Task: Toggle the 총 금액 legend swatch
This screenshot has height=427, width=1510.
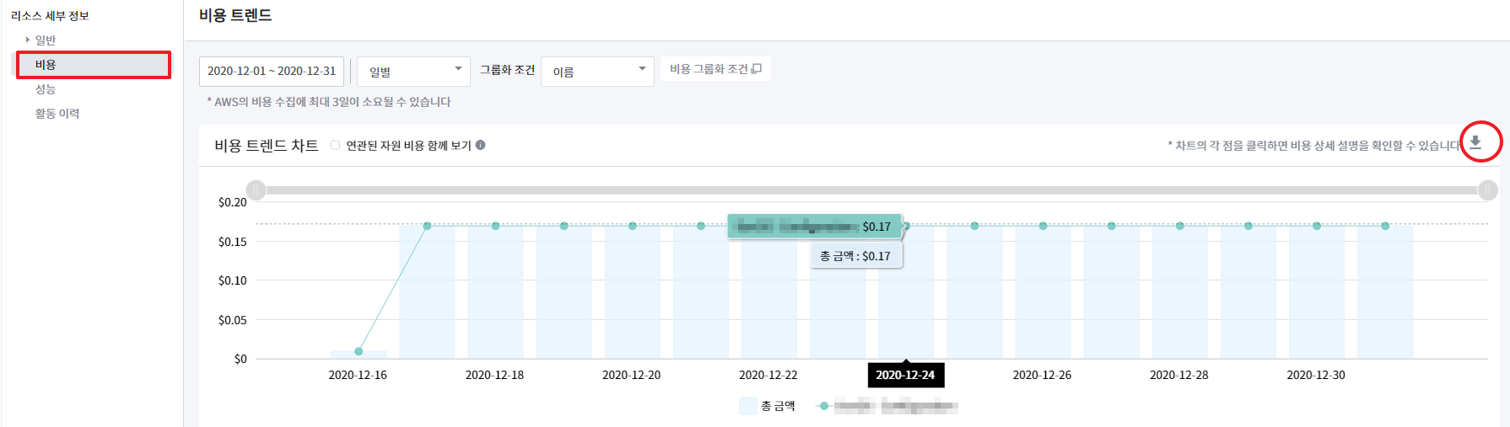Action: pos(747,406)
